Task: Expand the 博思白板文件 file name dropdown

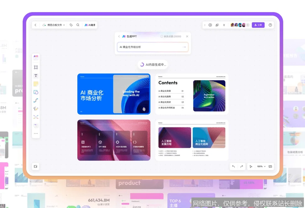Action: 64,25
